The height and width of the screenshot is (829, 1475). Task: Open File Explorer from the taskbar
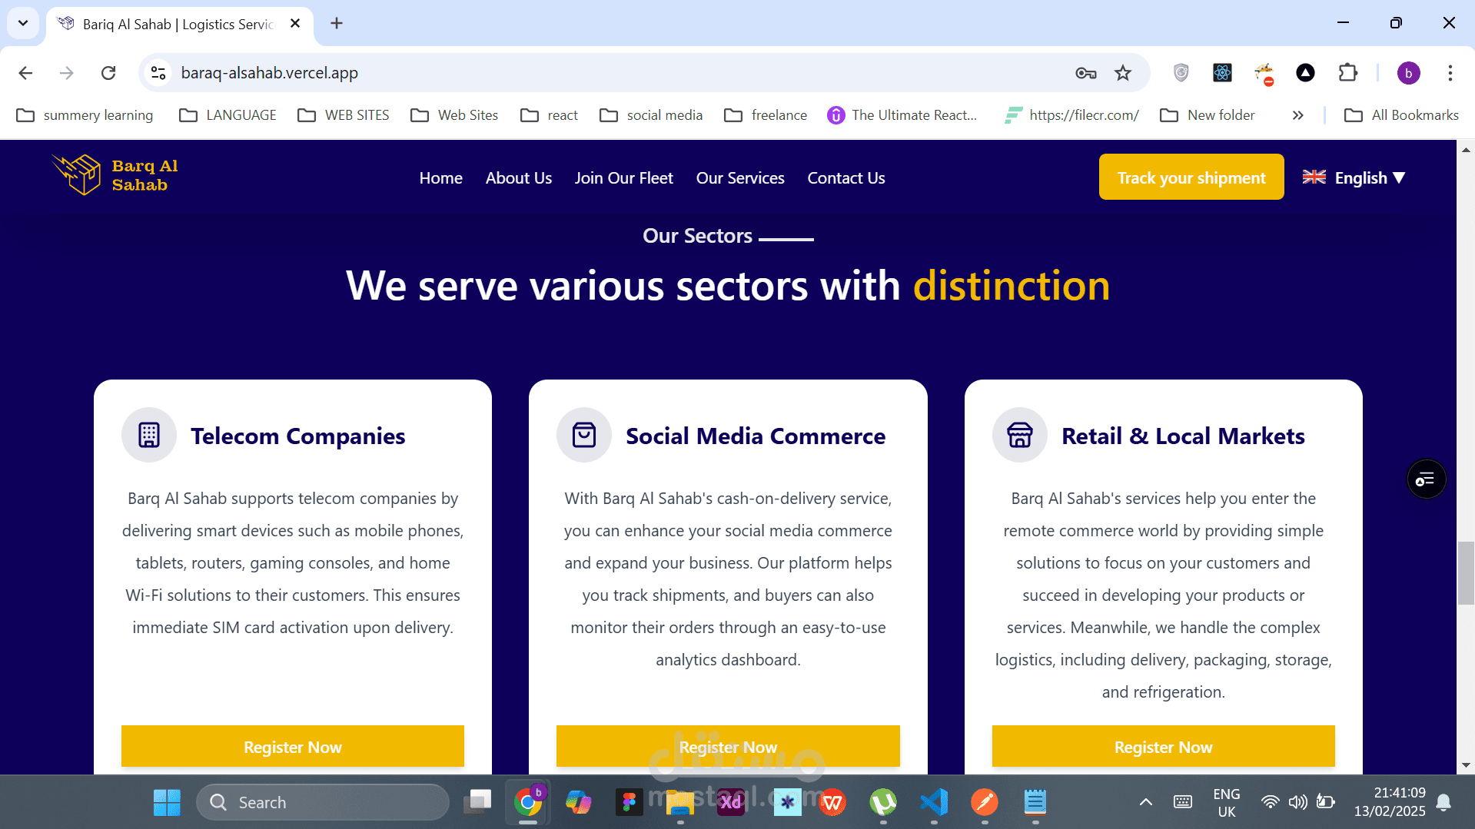pos(679,802)
